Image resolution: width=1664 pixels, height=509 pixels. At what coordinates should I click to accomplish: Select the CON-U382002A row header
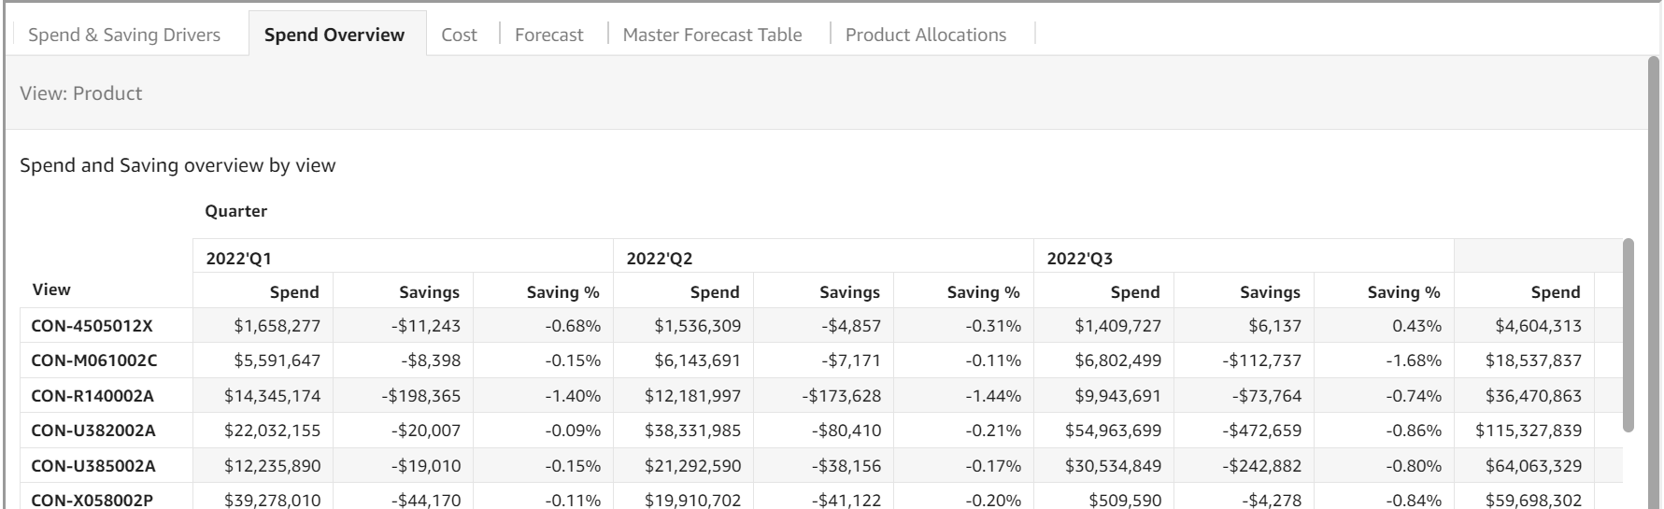93,431
